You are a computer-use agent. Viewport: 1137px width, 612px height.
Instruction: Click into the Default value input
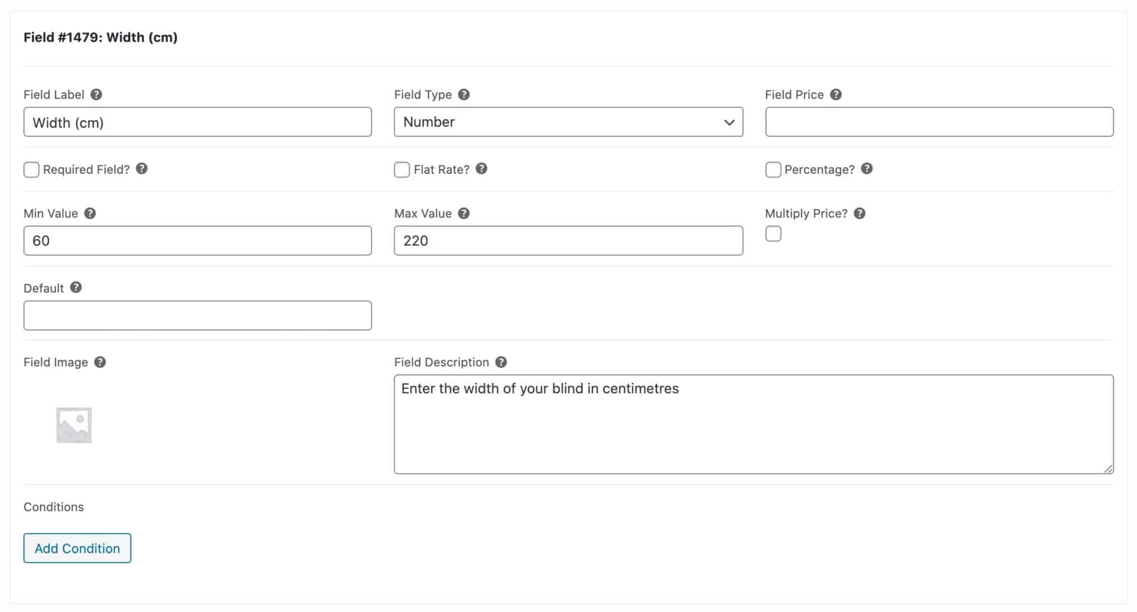point(197,315)
